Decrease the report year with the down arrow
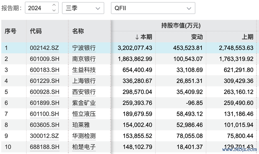 click(54, 10)
